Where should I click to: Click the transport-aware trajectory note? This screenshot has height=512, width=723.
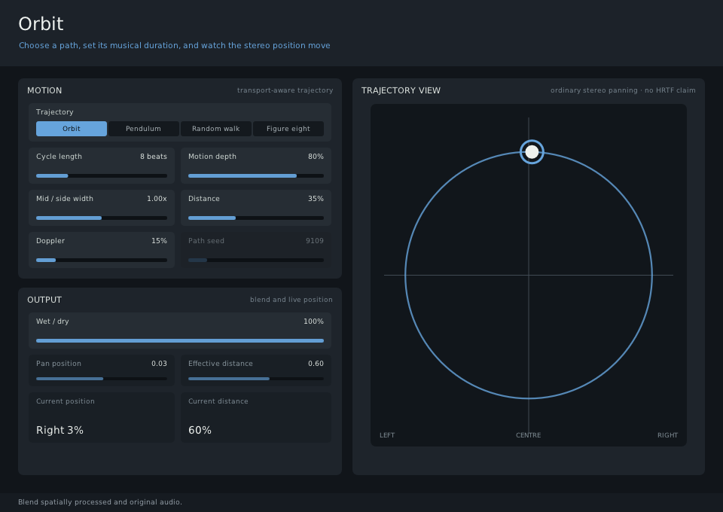point(285,90)
